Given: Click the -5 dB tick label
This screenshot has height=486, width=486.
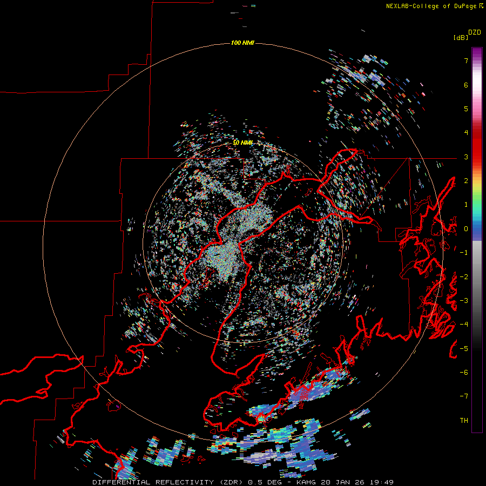Looking at the screenshot, I should click(464, 349).
